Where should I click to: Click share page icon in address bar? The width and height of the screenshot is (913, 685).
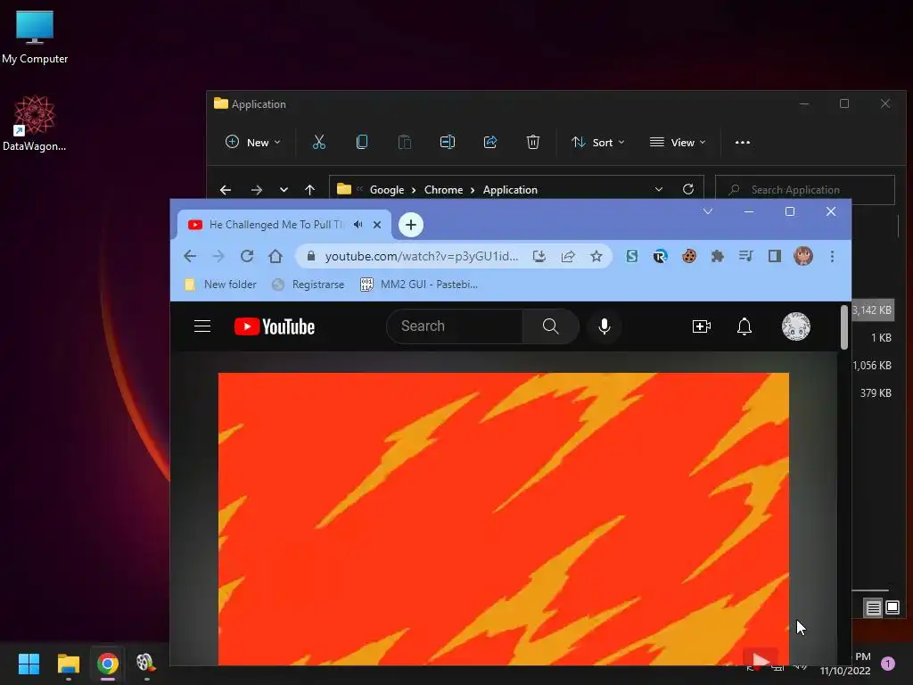click(x=568, y=256)
